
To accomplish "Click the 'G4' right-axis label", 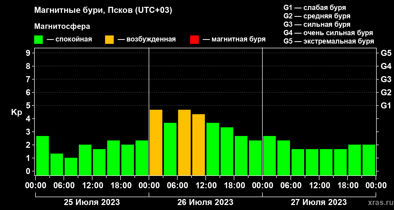I will [x=386, y=66].
